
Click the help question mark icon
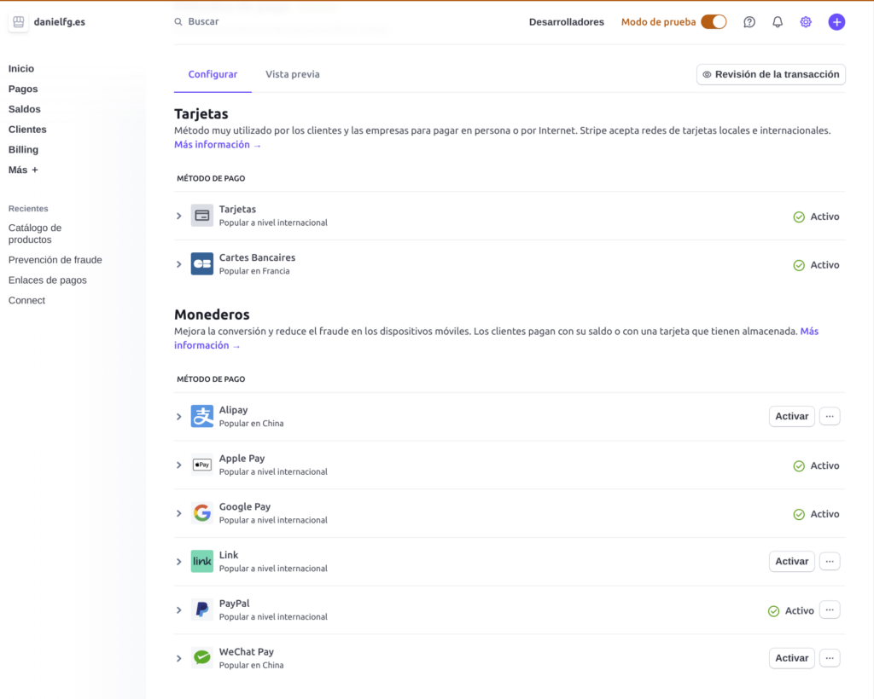749,22
